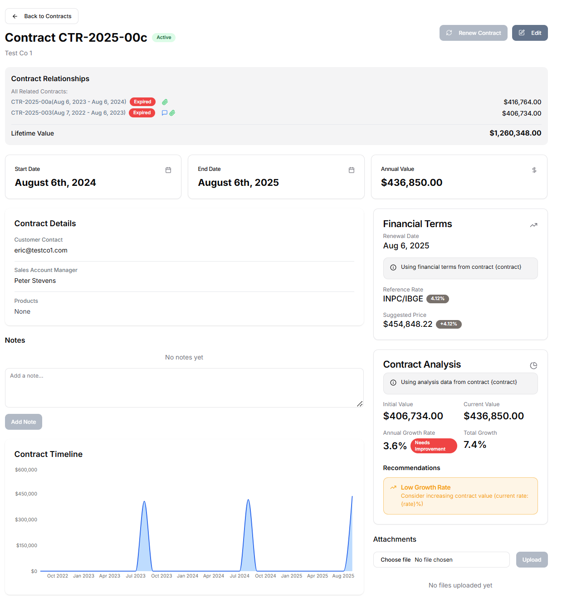Screen dimensions: 562x602
Task: Click the Start Date August 6th, 2024
Action: click(55, 183)
